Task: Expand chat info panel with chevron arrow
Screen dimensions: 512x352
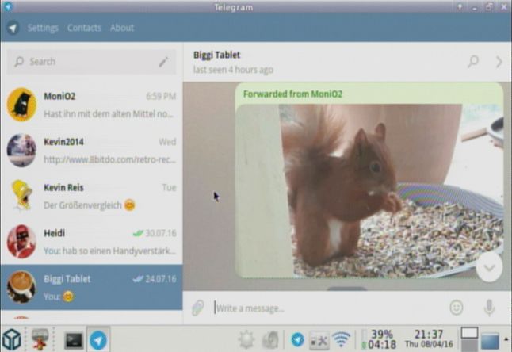Action: click(499, 61)
